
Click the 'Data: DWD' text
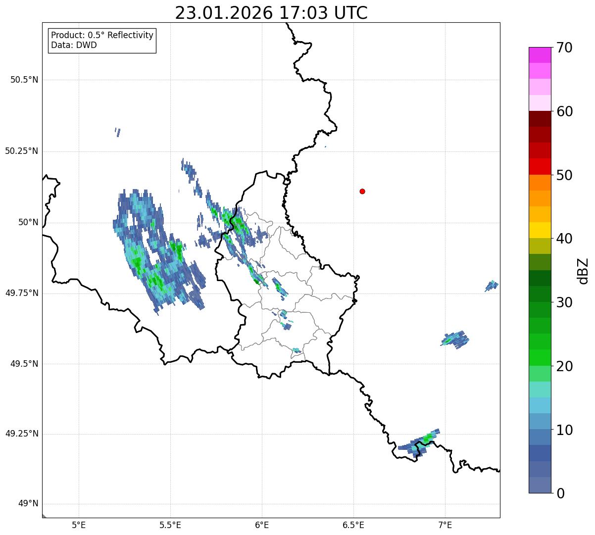(74, 45)
